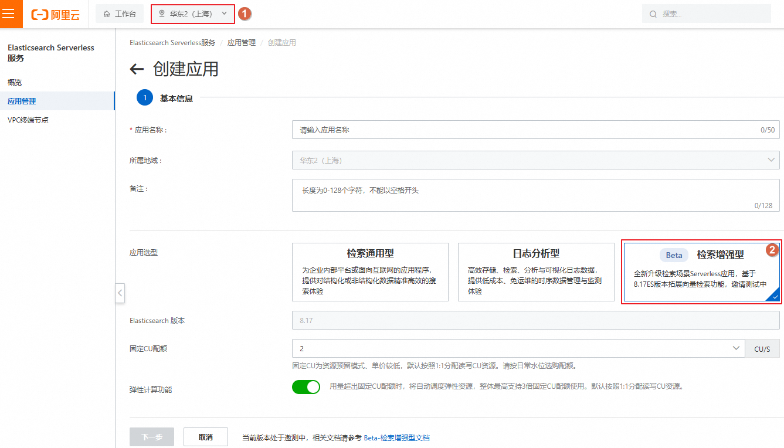Click the location pin icon in region selector
Screen dimensions: 784x448
click(162, 13)
